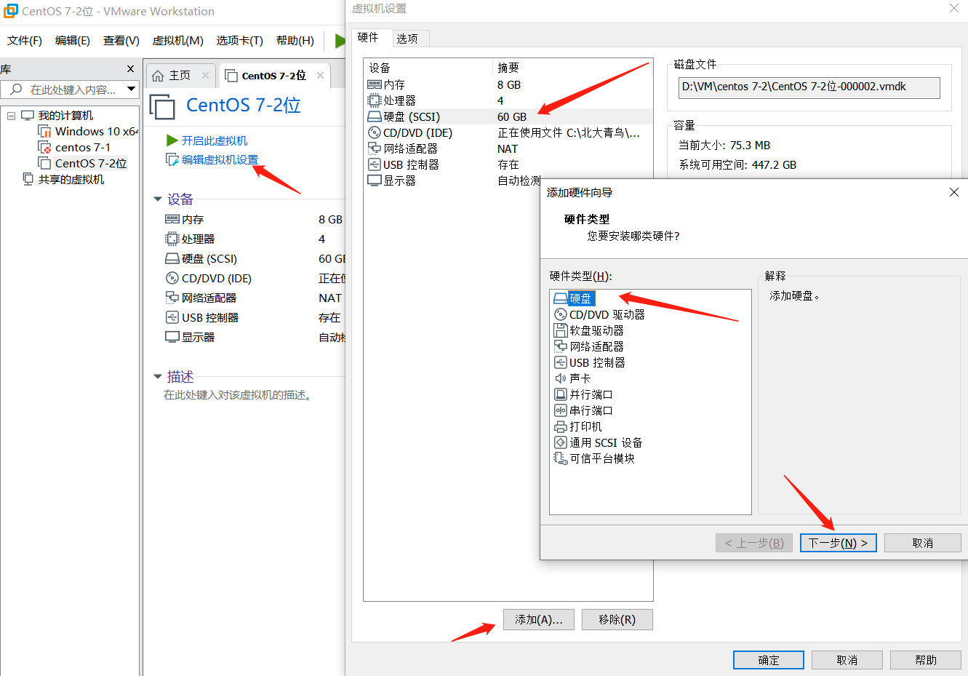This screenshot has width=968, height=676.
Task: Open the 编辑(E) menu
Action: click(x=73, y=41)
